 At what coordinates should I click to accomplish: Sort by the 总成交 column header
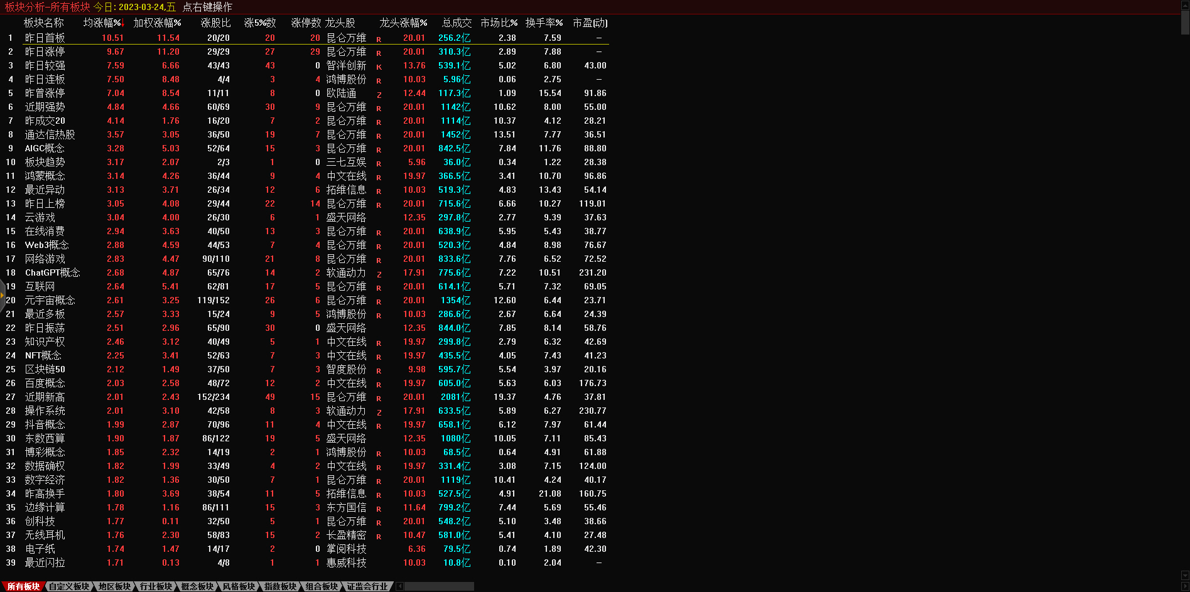point(457,23)
